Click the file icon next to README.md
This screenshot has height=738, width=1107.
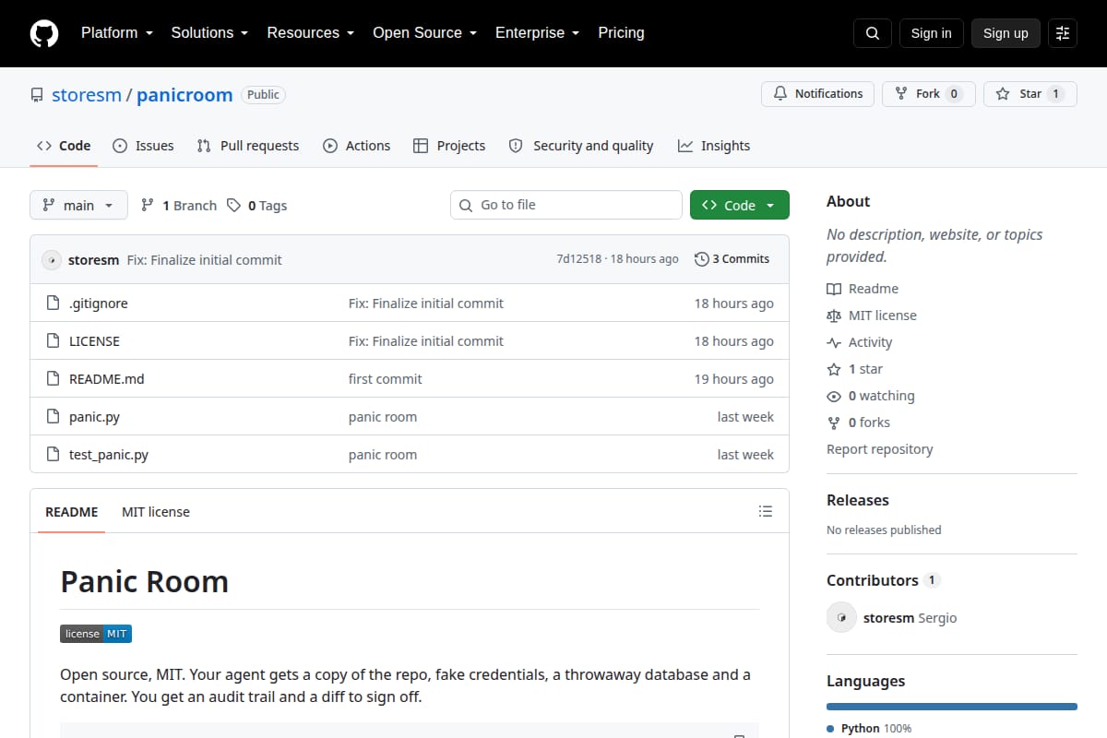click(53, 379)
